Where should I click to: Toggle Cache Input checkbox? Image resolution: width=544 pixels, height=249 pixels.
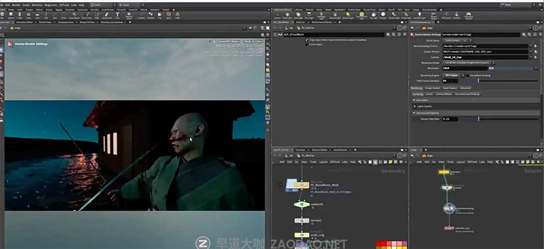pos(306,44)
